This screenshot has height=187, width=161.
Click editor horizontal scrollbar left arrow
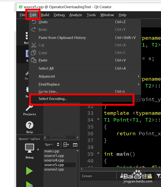tap(82, 169)
